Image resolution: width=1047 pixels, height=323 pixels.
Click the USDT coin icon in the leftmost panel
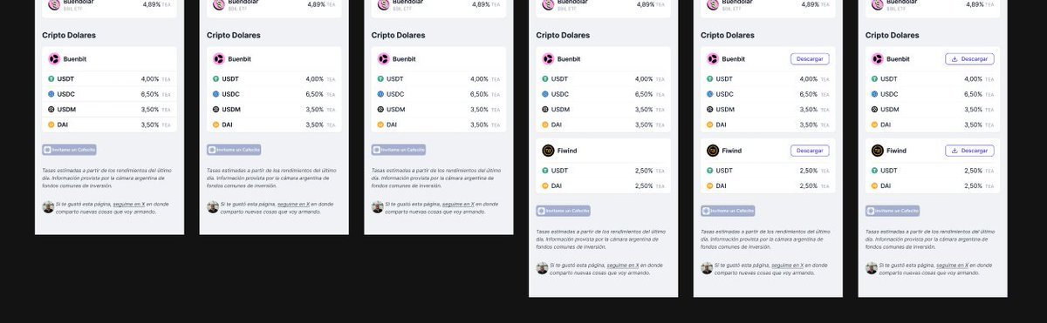(x=51, y=79)
